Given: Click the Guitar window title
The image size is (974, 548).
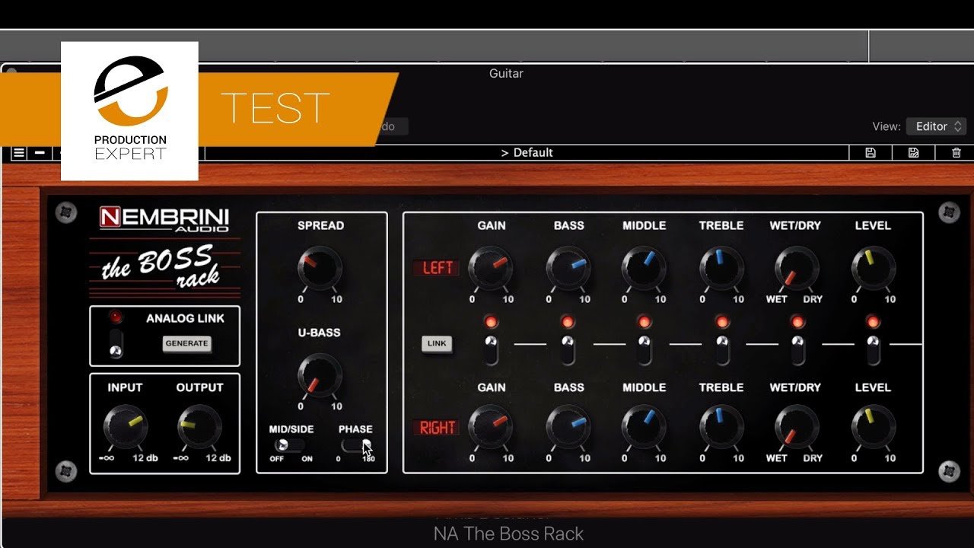Looking at the screenshot, I should point(506,74).
